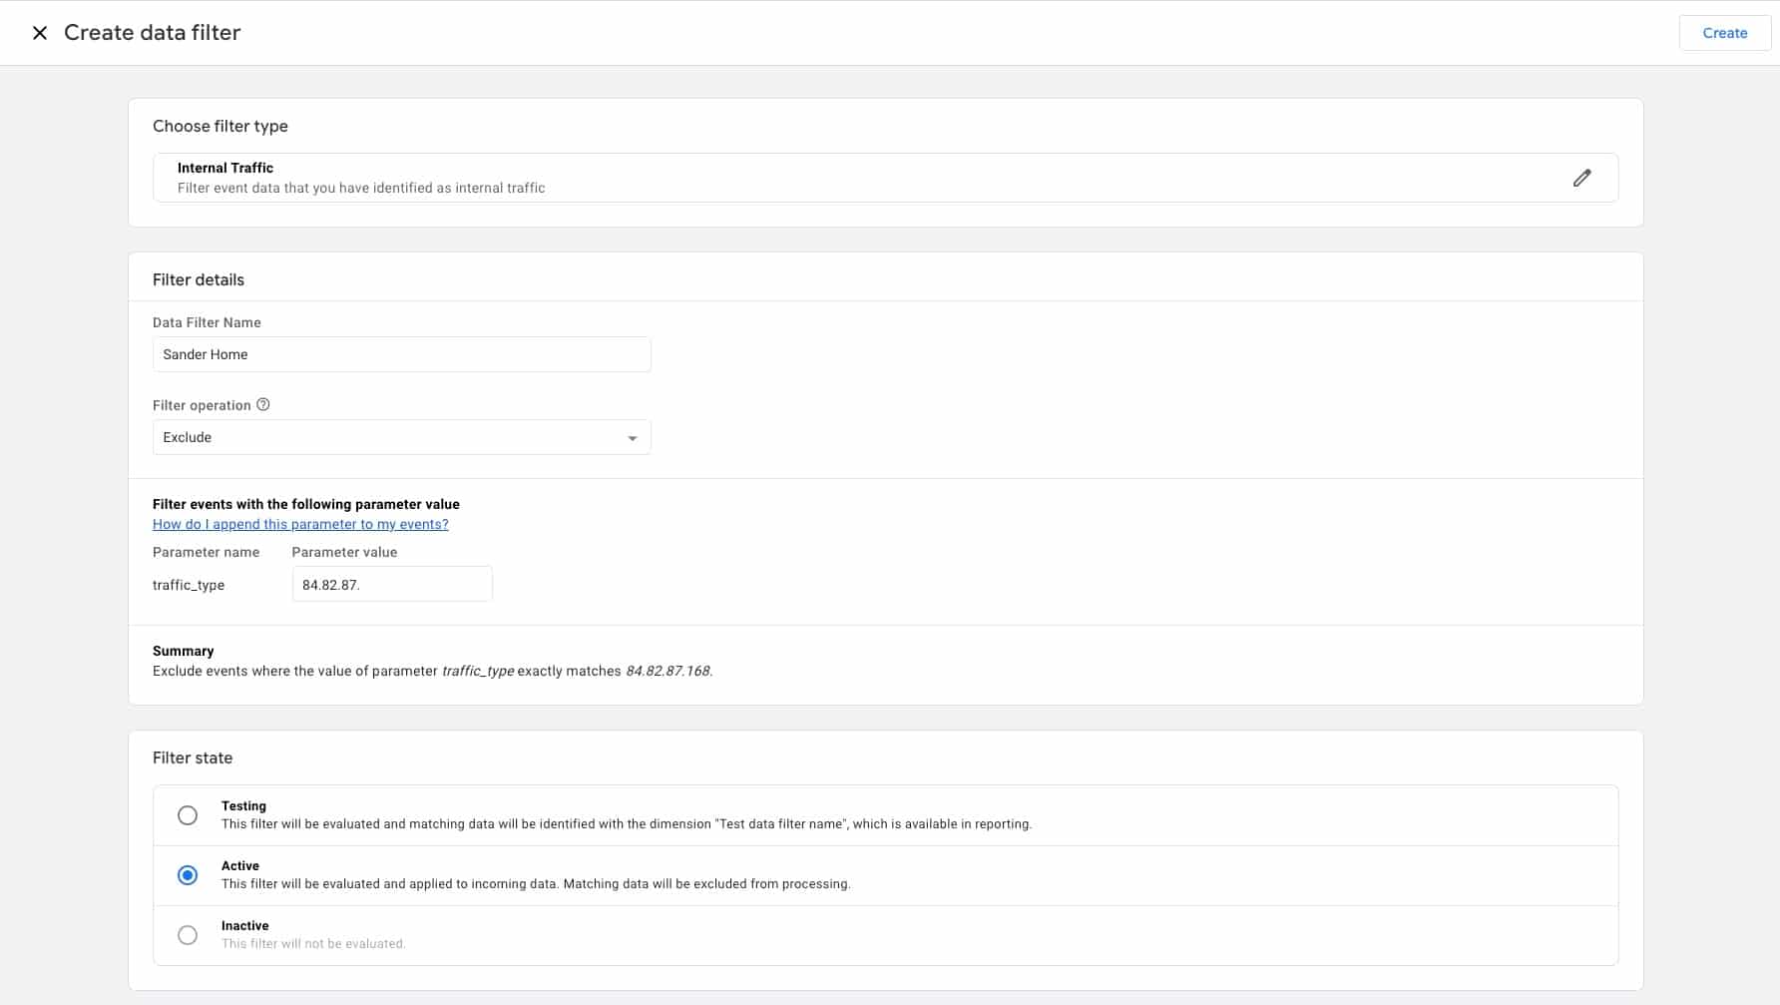Viewport: 1780px width, 1005px height.
Task: Click the 'Filter details' heading text
Action: (199, 279)
